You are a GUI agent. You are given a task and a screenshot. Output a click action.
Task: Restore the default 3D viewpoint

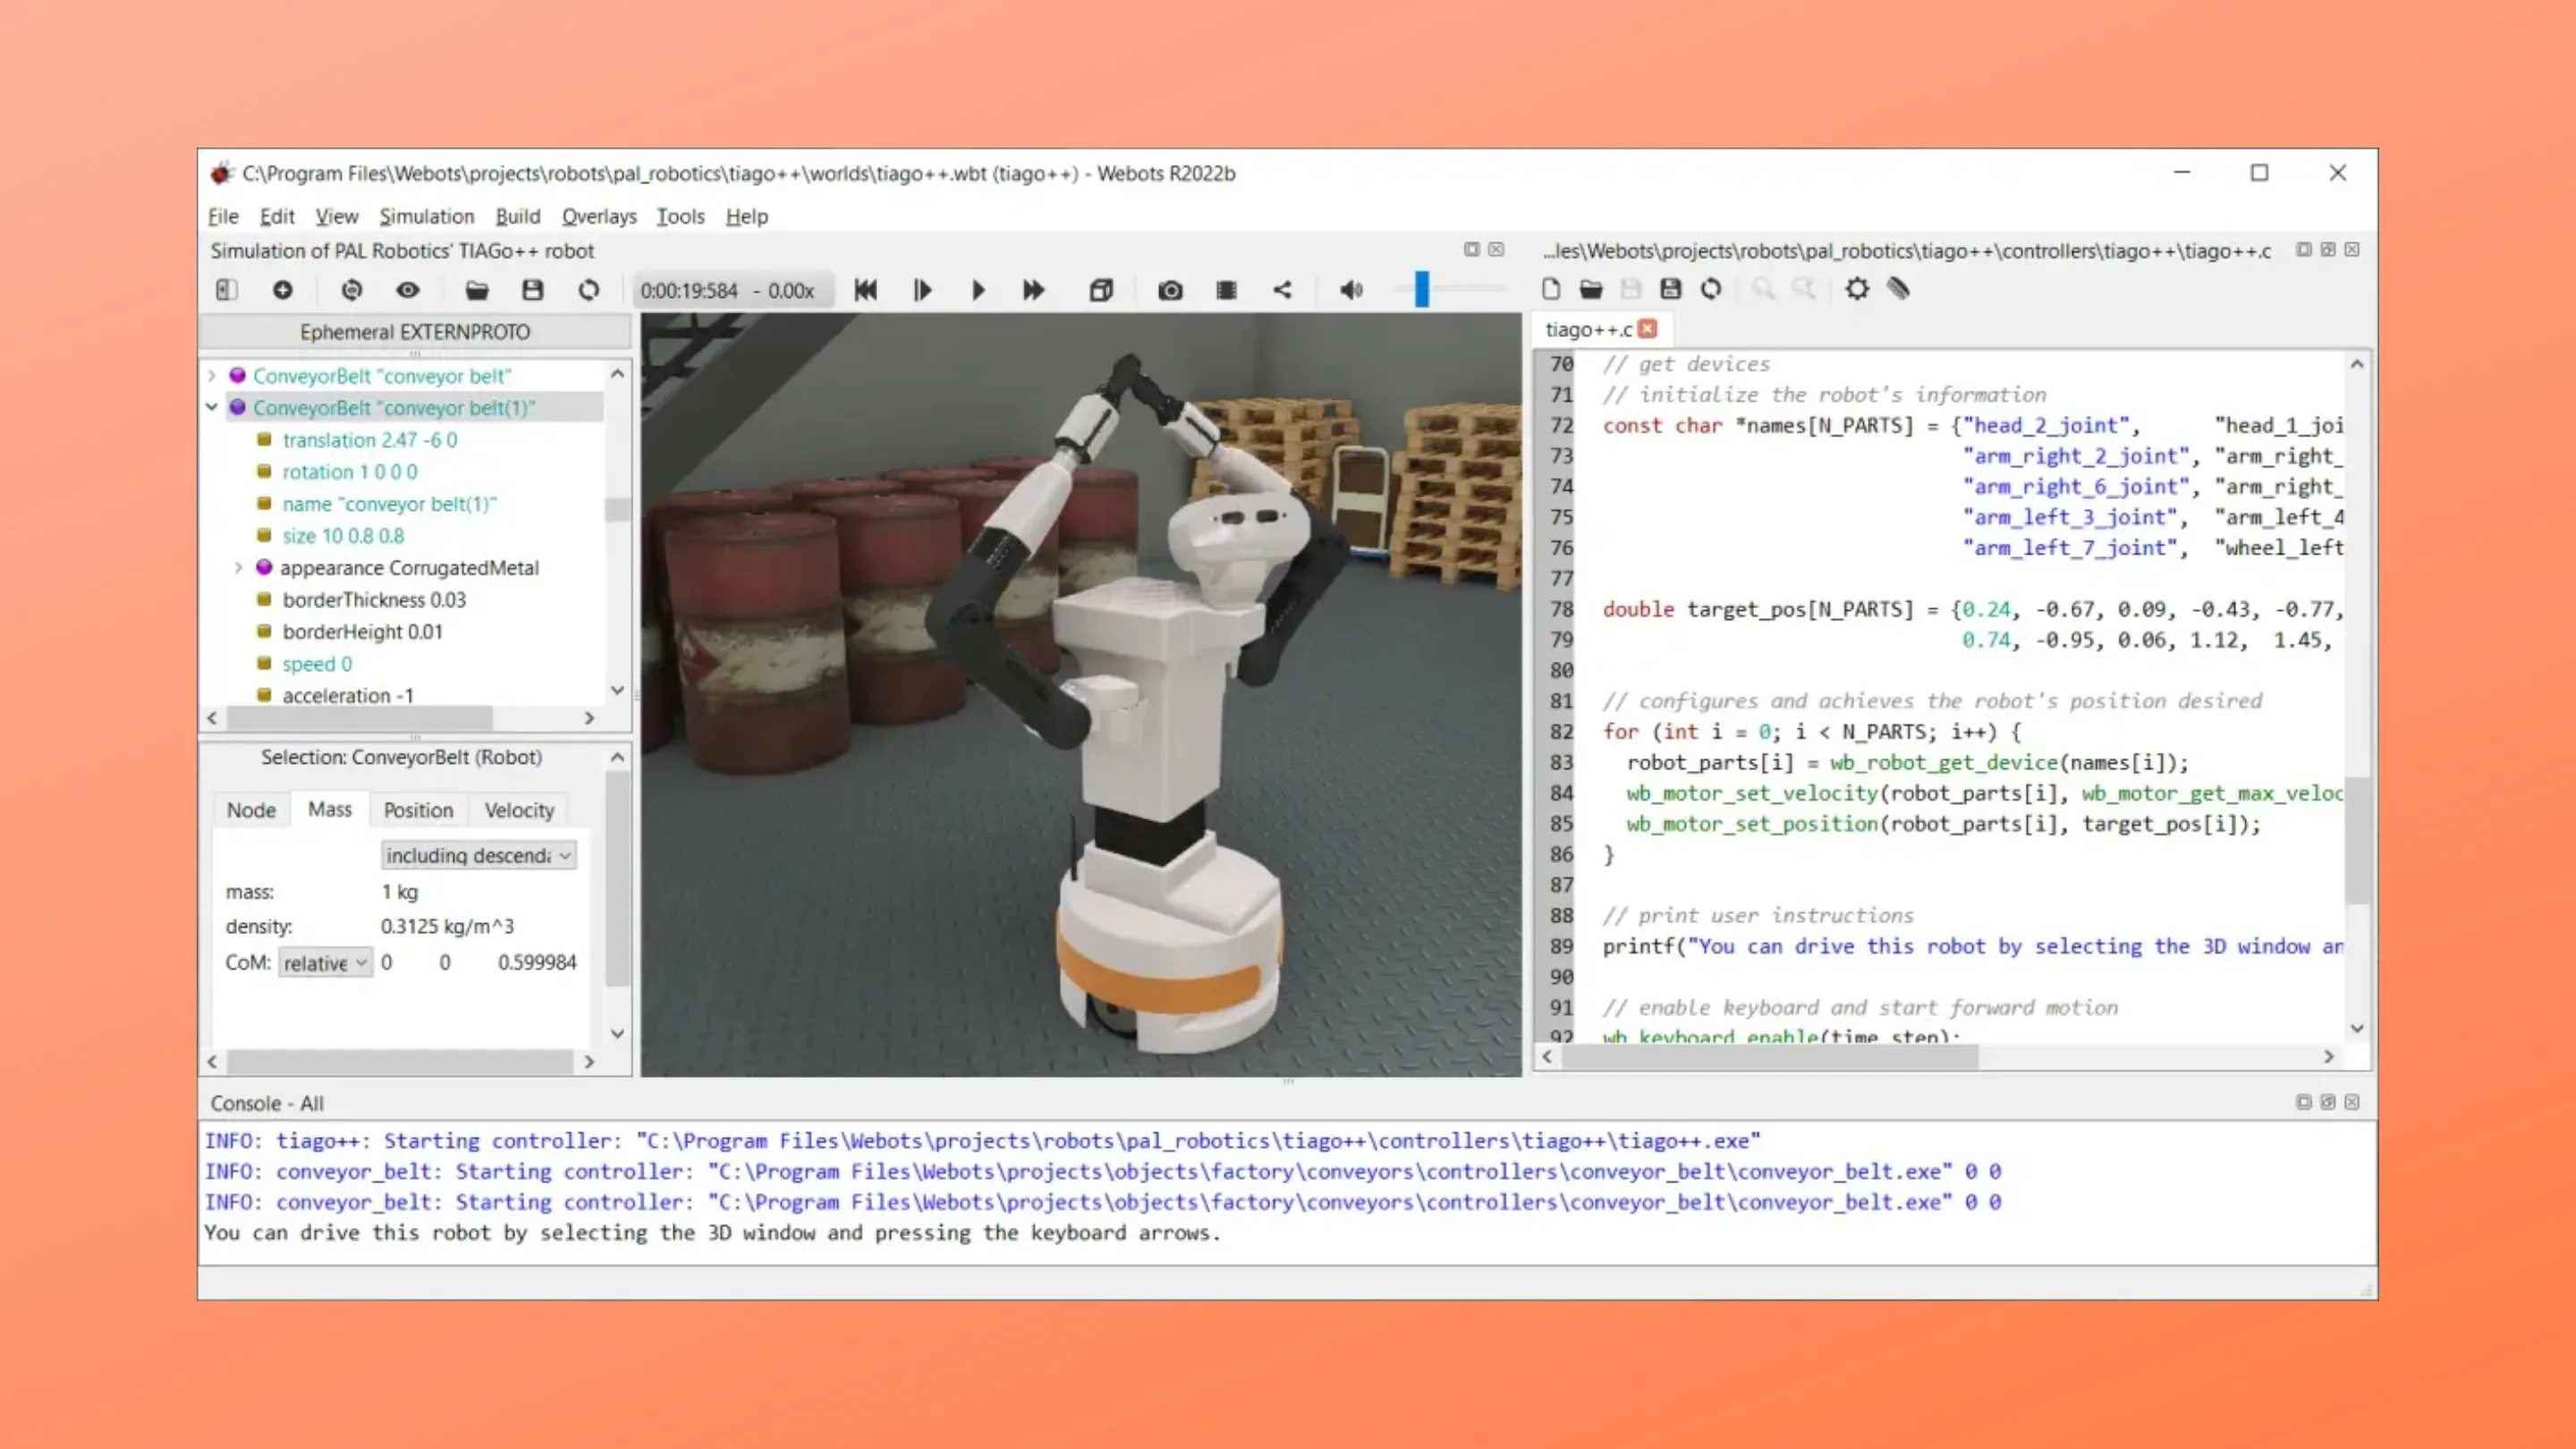click(351, 290)
